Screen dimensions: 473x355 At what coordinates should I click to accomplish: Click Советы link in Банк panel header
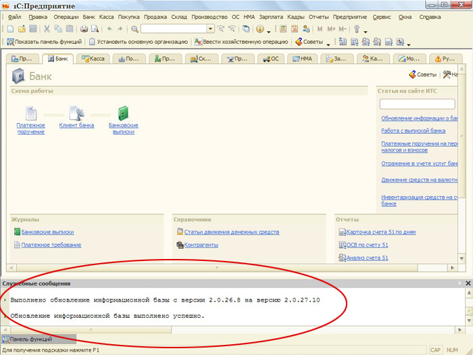(422, 74)
